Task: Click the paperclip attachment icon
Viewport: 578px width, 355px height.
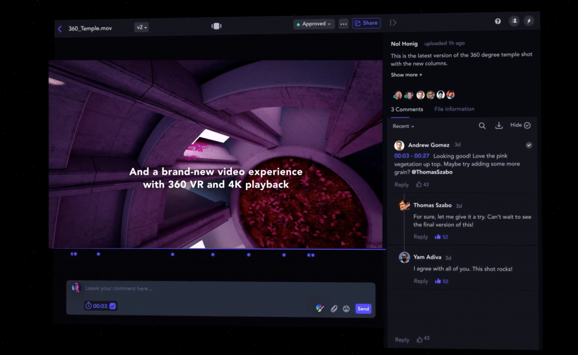Action: click(x=334, y=309)
